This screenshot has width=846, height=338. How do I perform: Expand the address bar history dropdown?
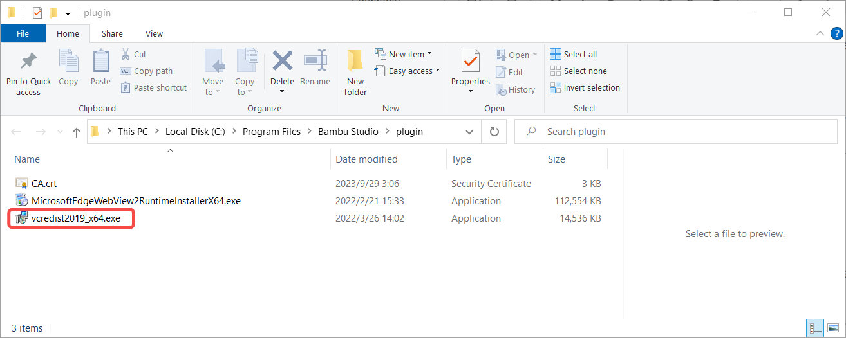[x=469, y=132]
